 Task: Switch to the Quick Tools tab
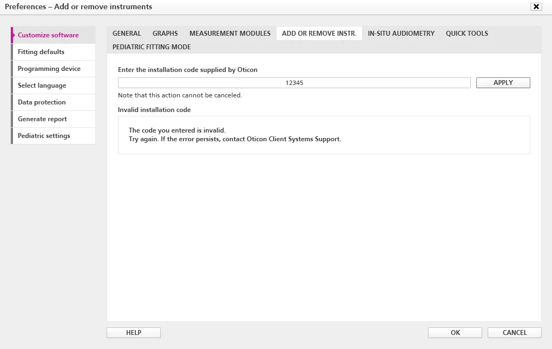tap(467, 34)
